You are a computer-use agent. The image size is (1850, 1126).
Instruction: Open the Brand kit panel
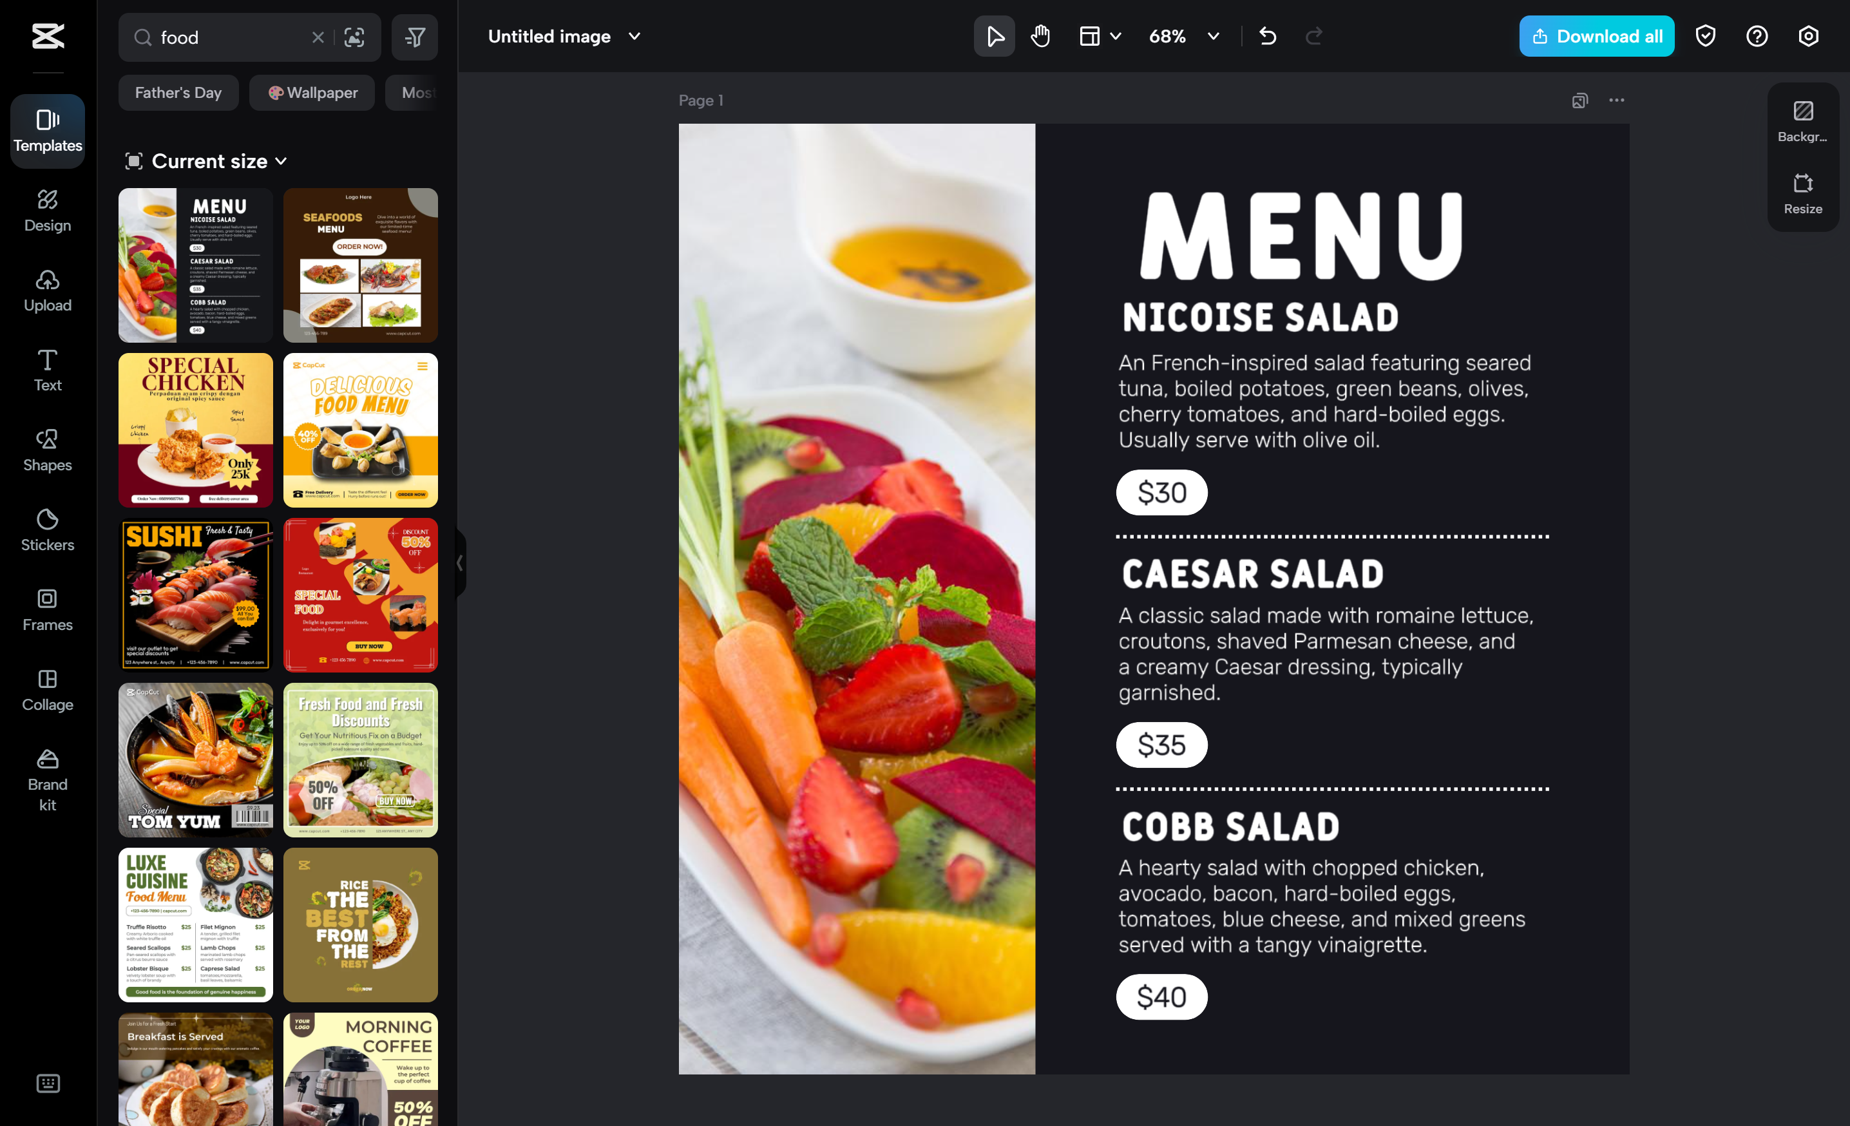click(x=47, y=780)
